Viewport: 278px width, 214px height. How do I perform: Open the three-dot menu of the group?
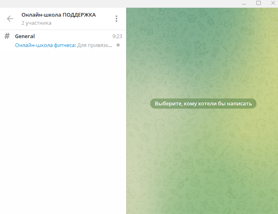click(x=116, y=19)
